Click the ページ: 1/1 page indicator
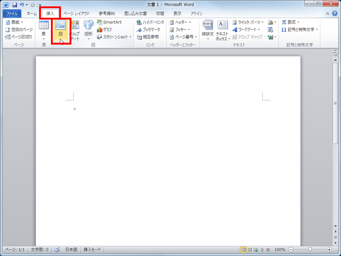341x256 pixels. point(15,250)
